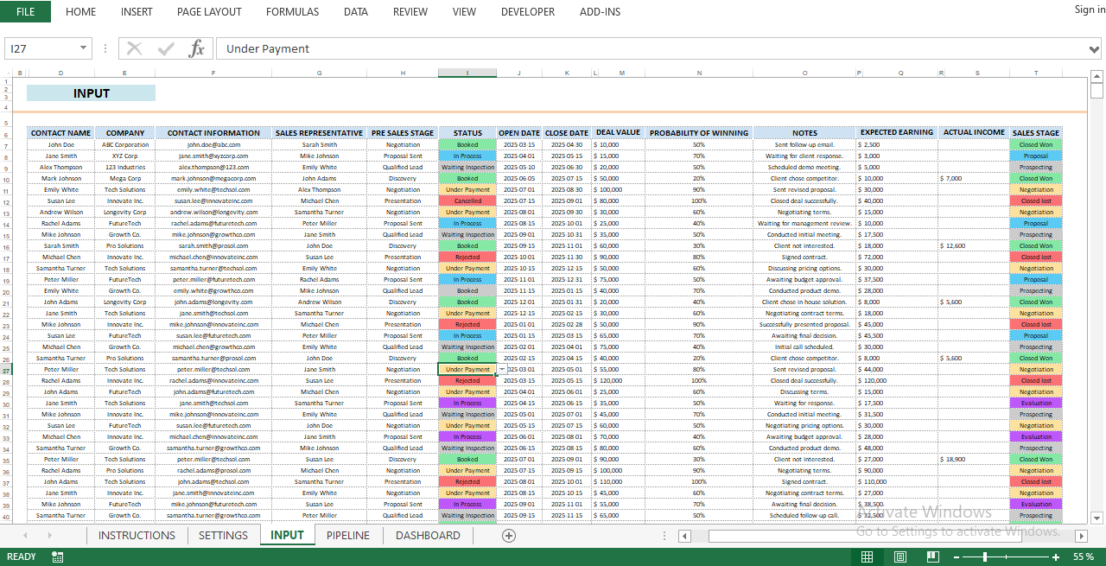Viewport: 1106px width, 566px height.
Task: Open the DATA ribbon tab
Action: (356, 11)
